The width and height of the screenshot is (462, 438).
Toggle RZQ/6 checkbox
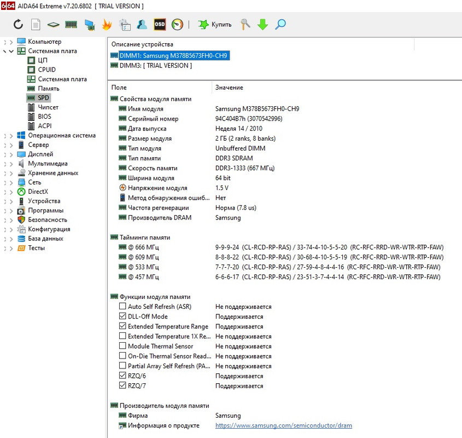point(122,376)
